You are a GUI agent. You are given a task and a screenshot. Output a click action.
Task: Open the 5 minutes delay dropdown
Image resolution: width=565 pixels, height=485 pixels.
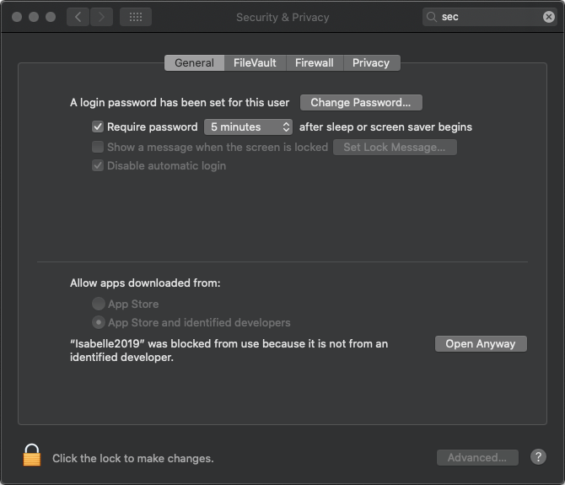248,127
